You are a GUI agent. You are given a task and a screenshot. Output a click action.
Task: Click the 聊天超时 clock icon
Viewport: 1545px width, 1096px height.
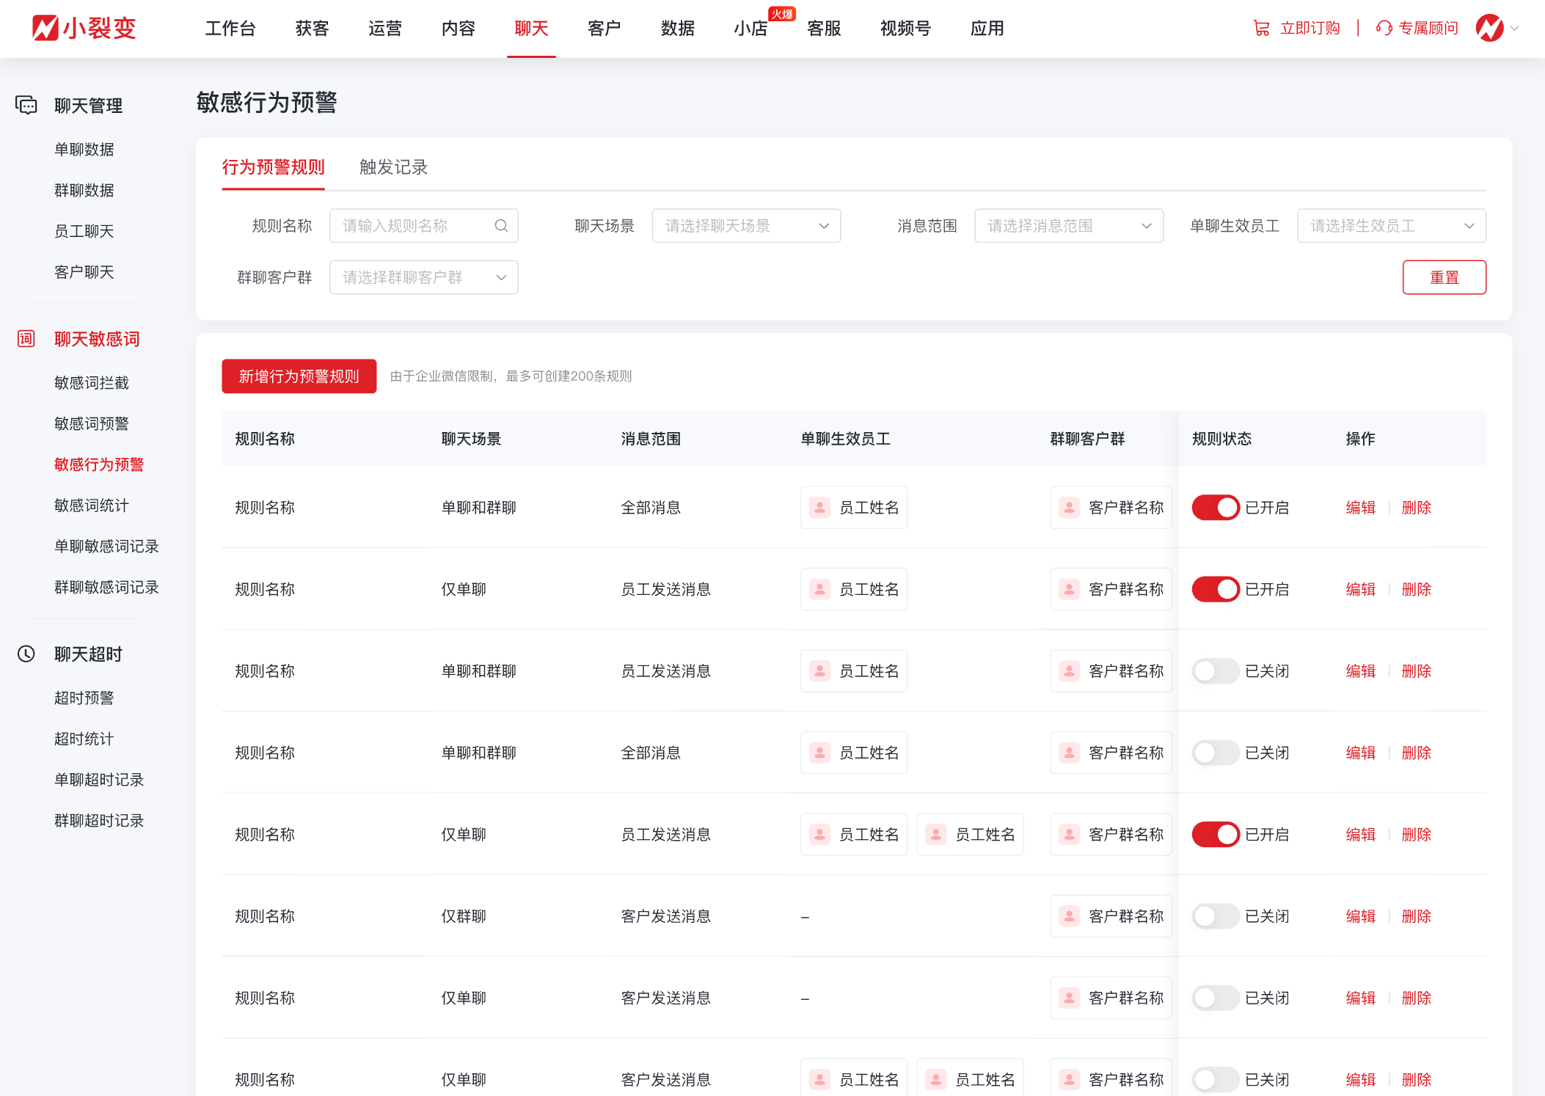click(26, 654)
